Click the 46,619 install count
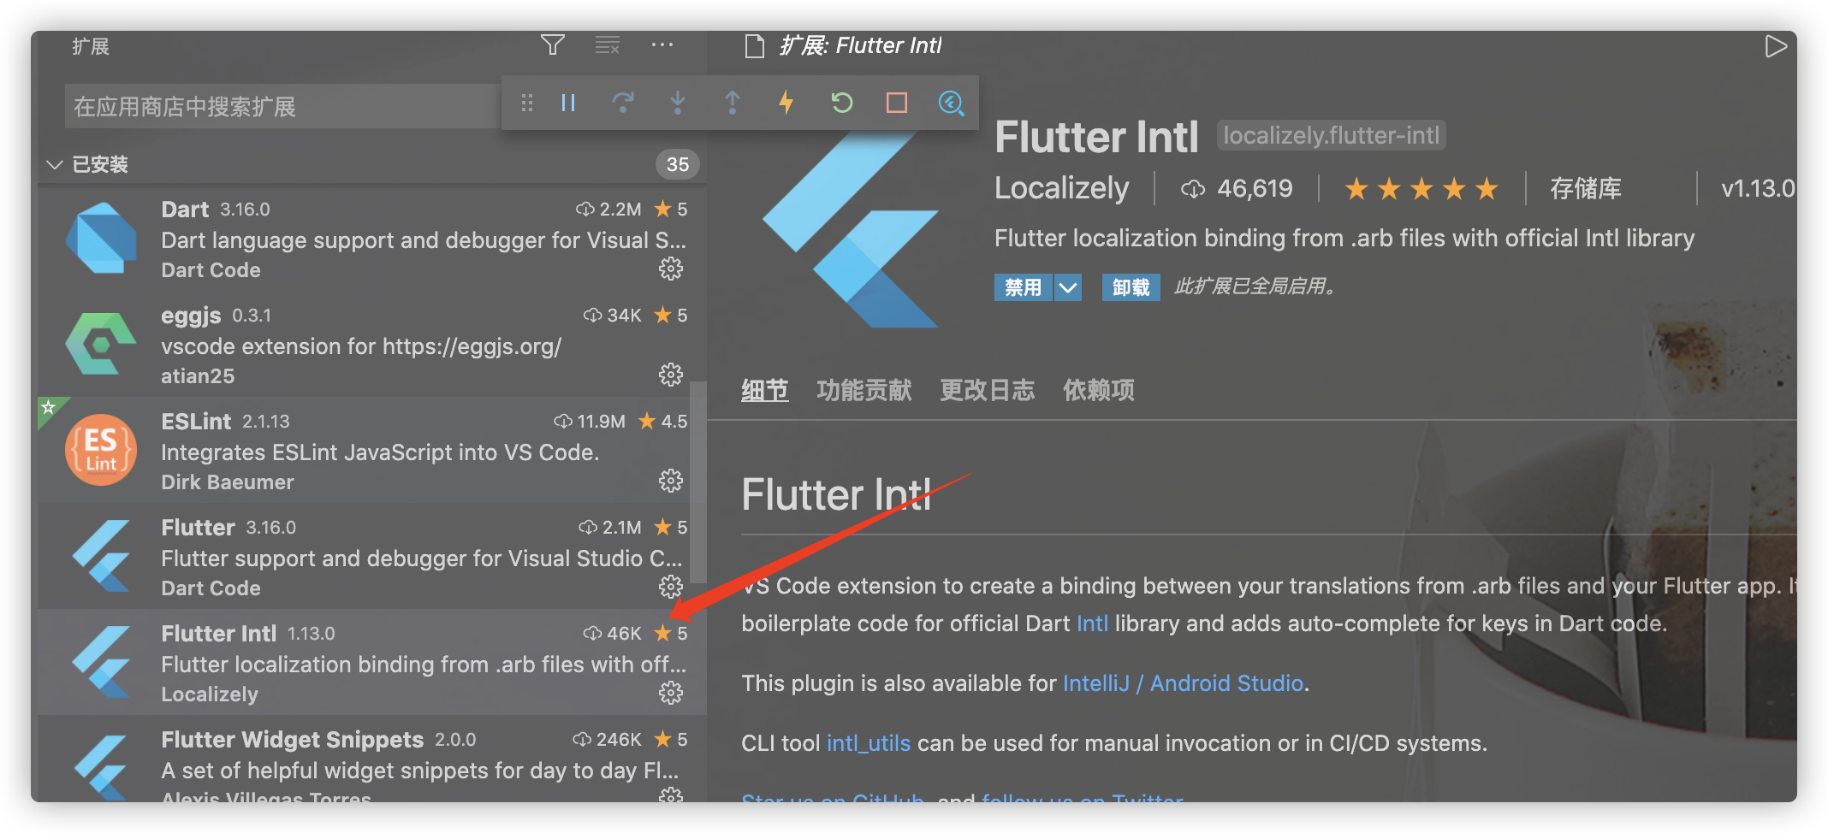Viewport: 1828px width, 833px height. (1237, 188)
